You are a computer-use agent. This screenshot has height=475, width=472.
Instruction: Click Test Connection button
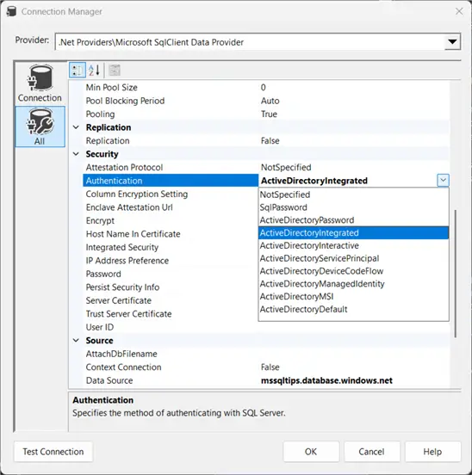click(53, 452)
